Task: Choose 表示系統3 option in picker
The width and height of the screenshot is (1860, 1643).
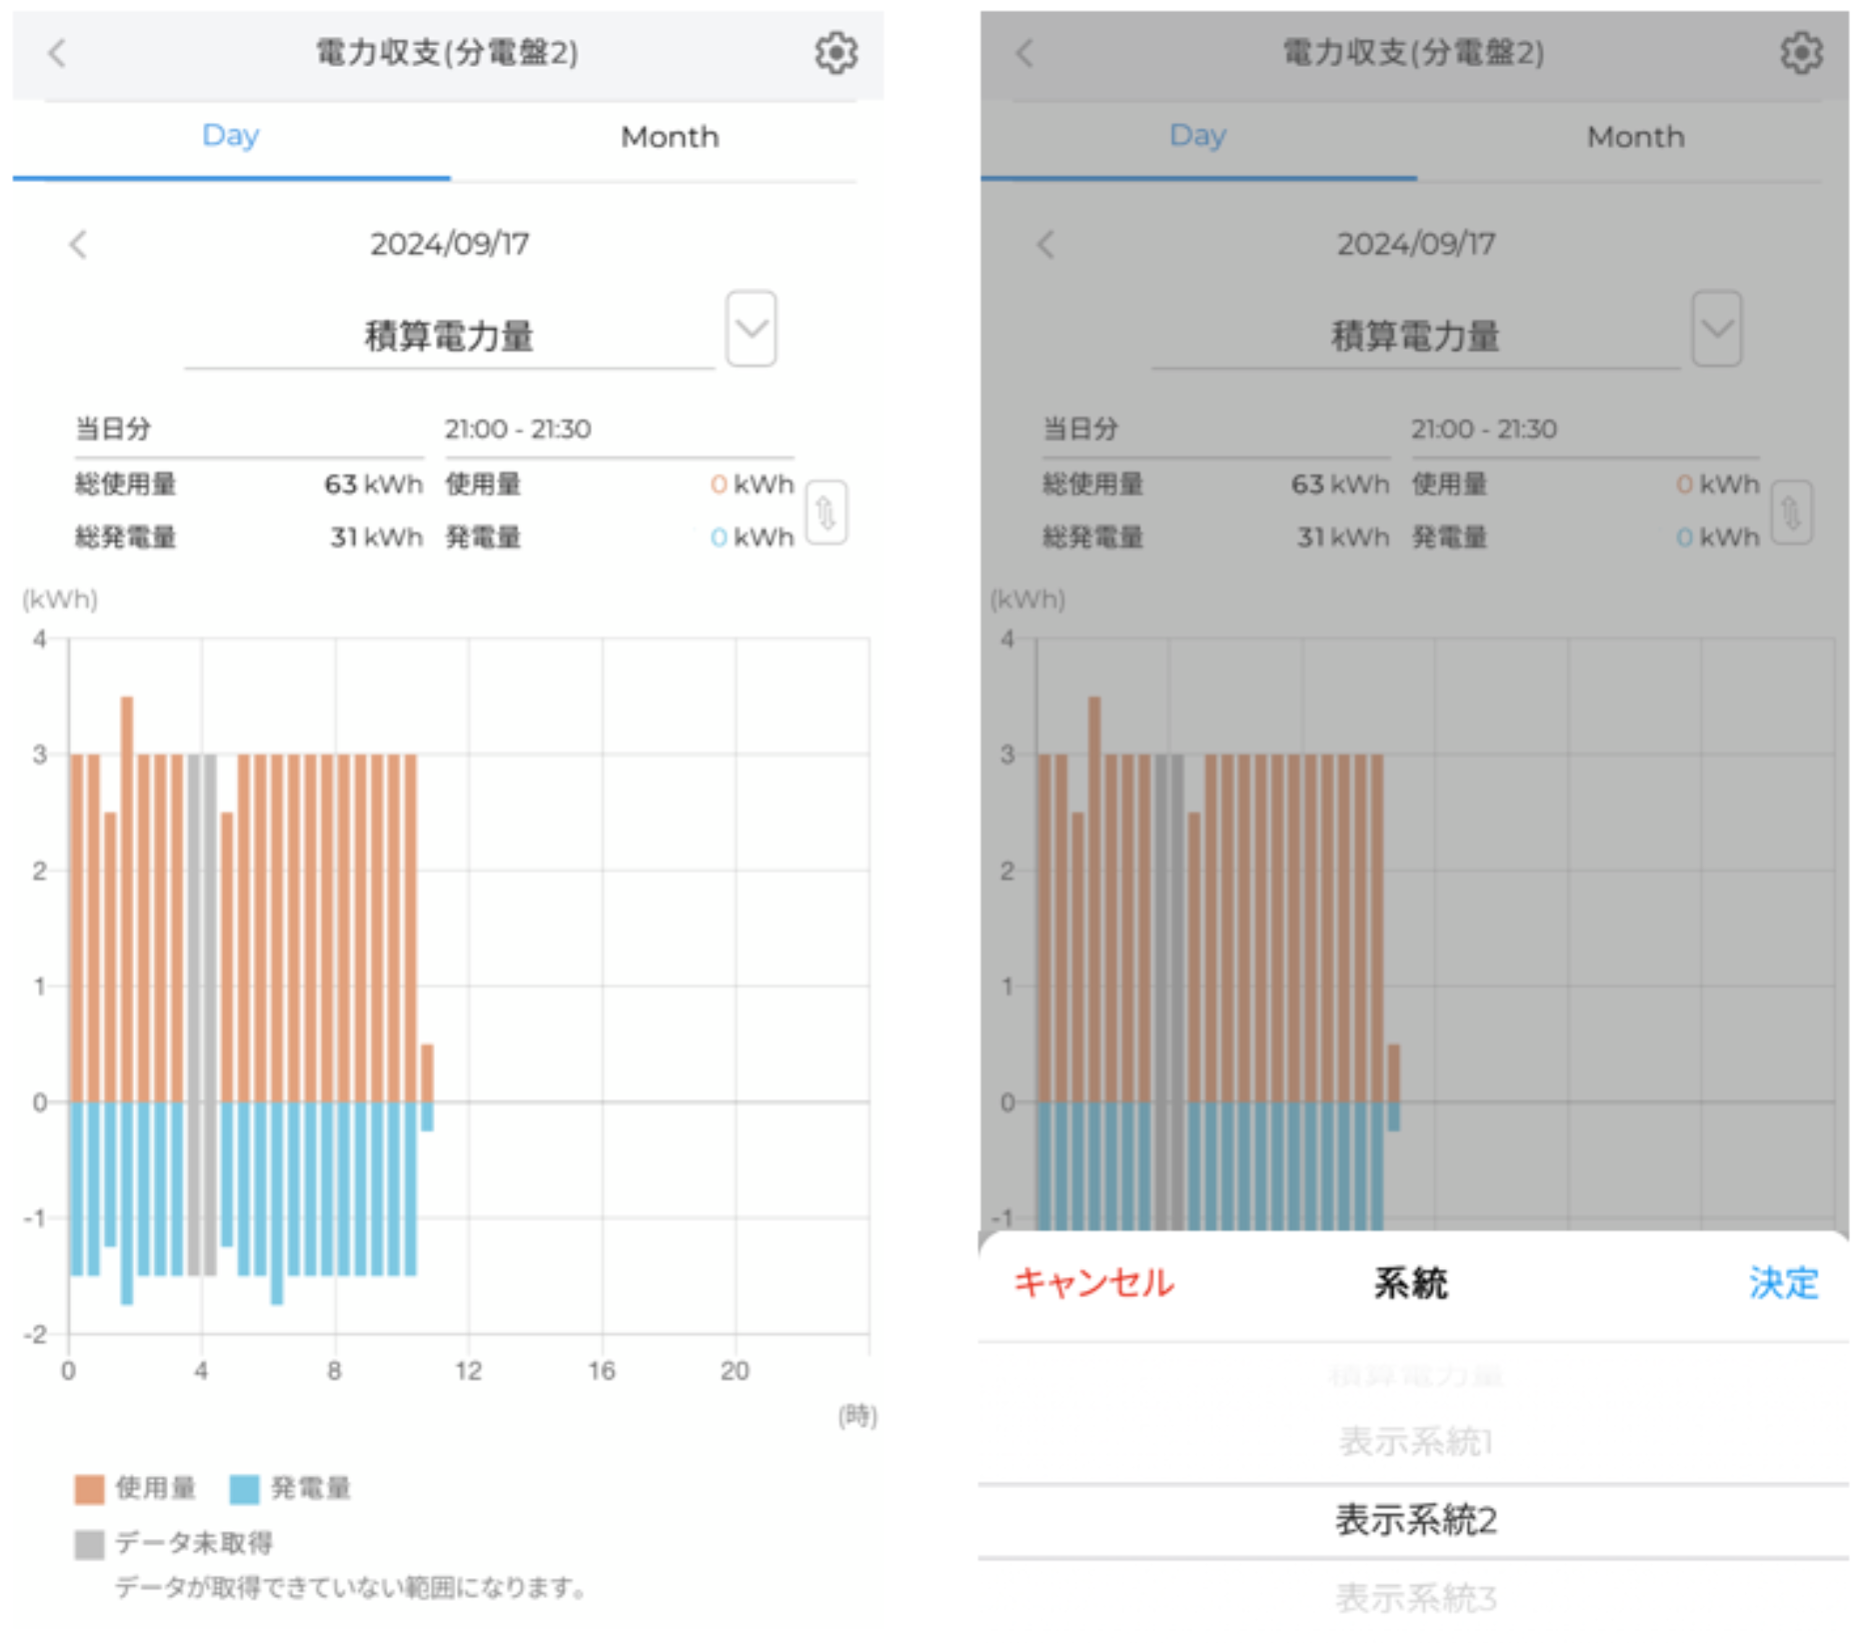Action: (x=1415, y=1598)
